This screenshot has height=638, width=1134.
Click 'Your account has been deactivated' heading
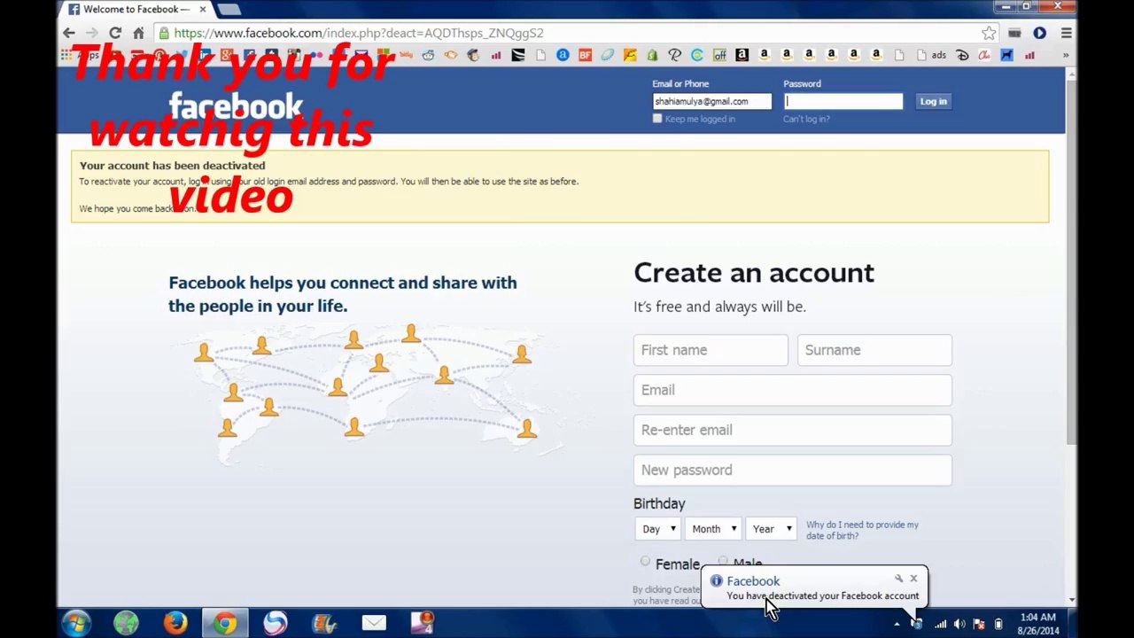[172, 166]
